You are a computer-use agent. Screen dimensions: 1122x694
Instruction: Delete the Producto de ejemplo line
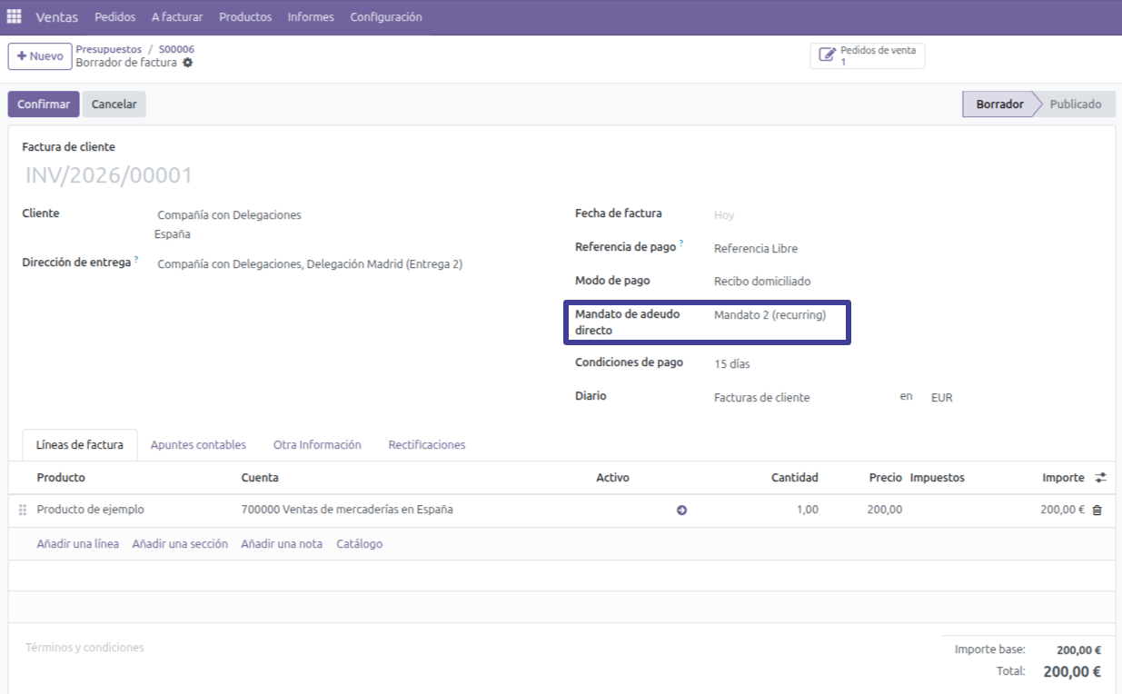coord(1097,511)
